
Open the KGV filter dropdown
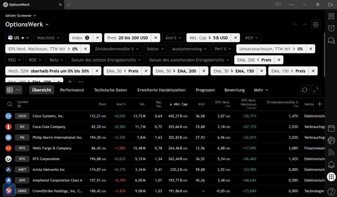(251, 38)
